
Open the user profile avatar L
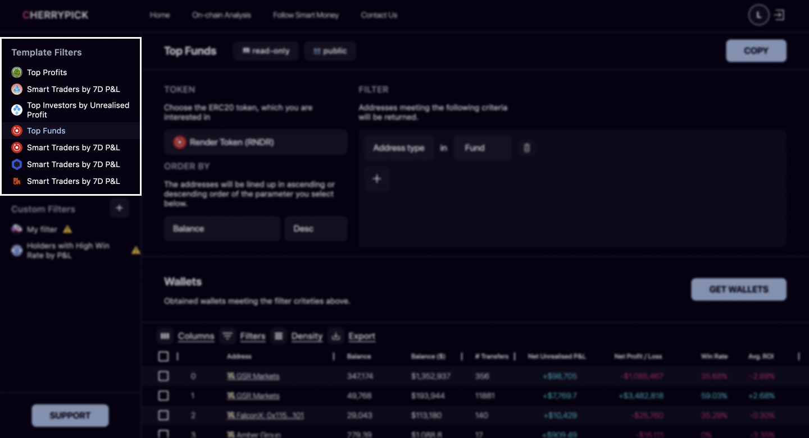point(758,15)
